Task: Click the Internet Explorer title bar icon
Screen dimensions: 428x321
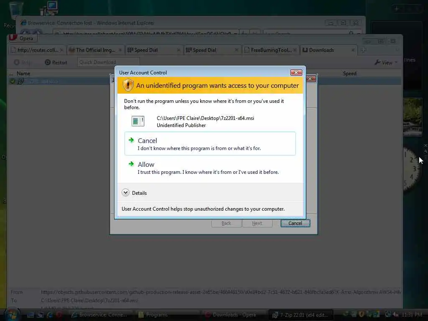Action: click(24, 23)
